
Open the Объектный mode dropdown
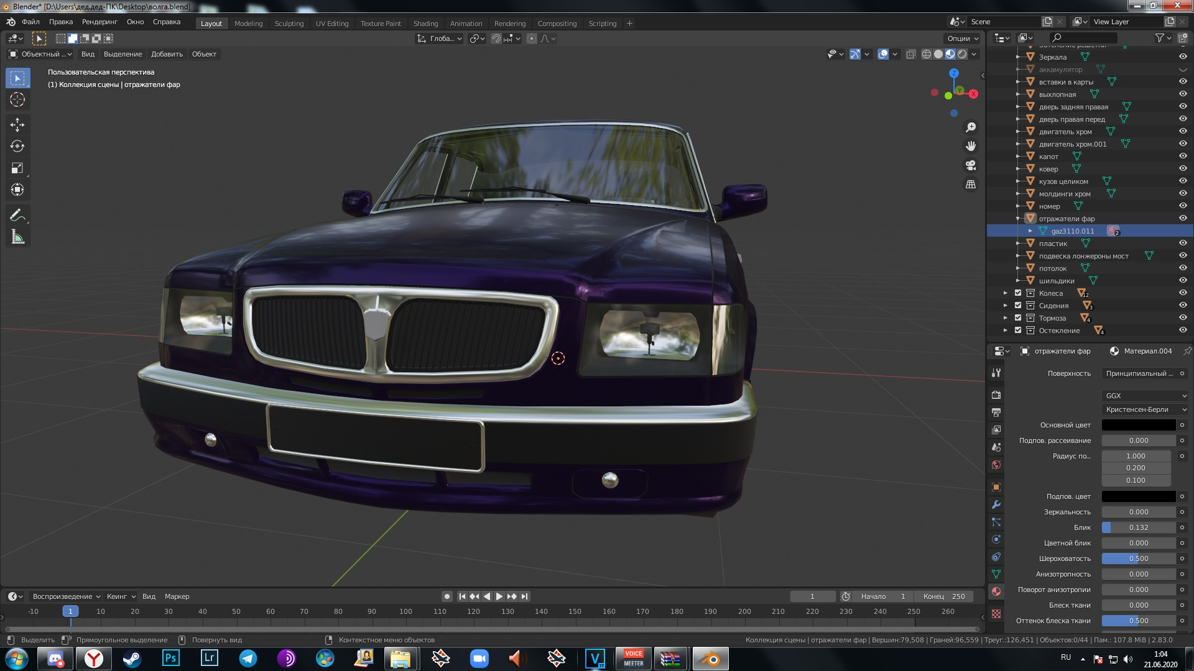pos(40,55)
